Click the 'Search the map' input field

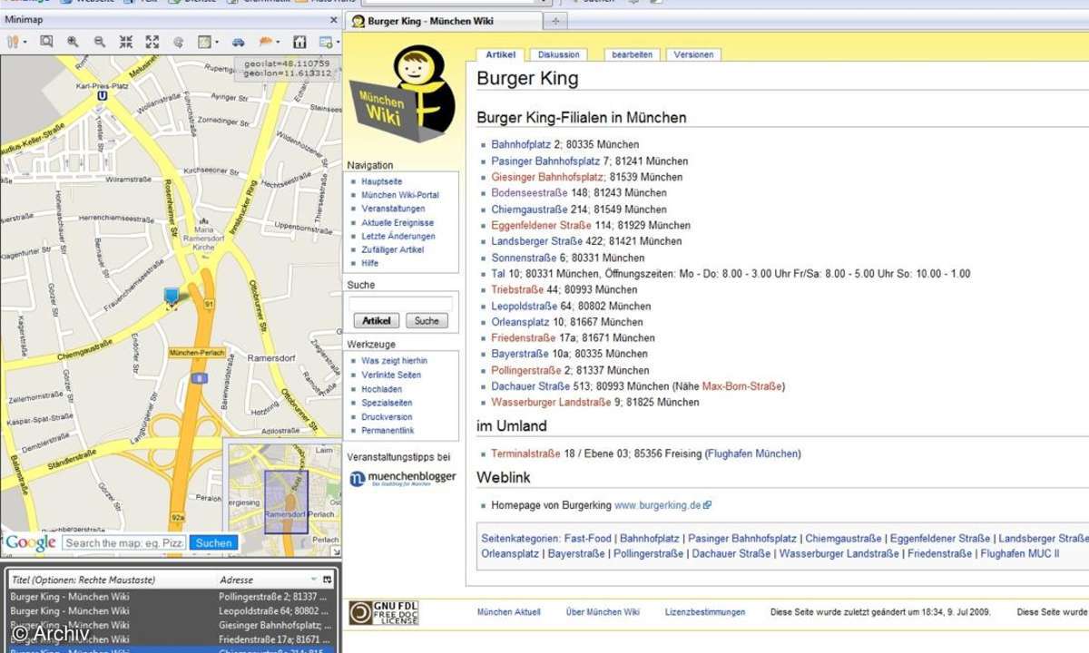124,542
